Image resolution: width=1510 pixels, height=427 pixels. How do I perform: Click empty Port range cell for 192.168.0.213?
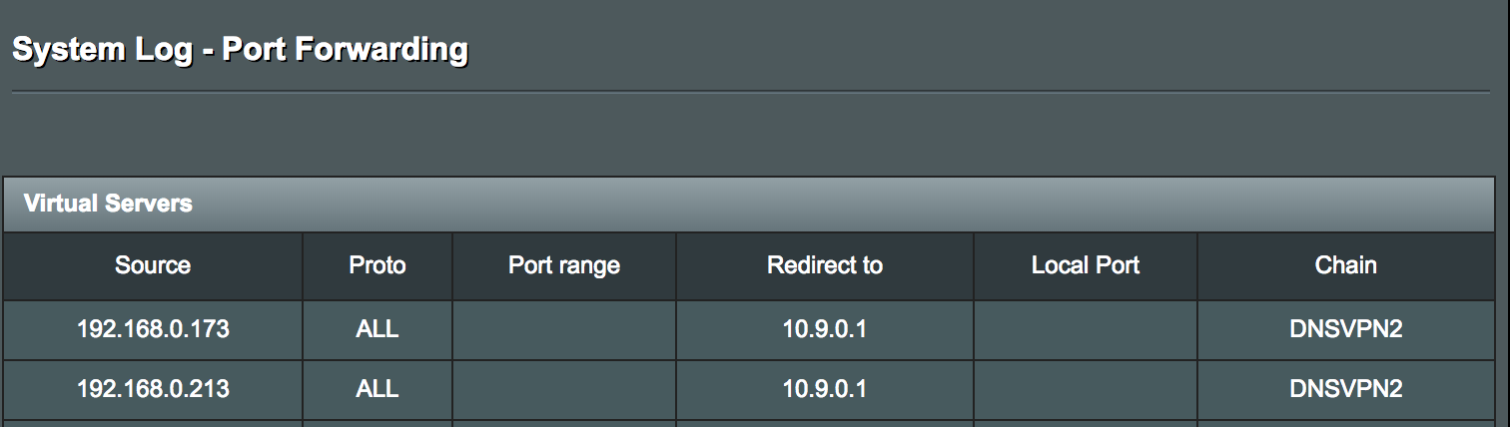[x=564, y=389]
